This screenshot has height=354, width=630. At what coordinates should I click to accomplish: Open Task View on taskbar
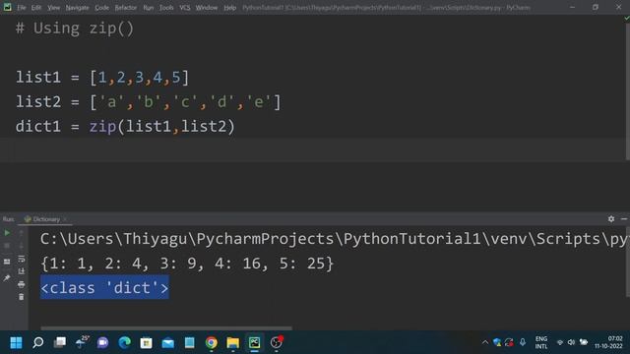pos(60,342)
